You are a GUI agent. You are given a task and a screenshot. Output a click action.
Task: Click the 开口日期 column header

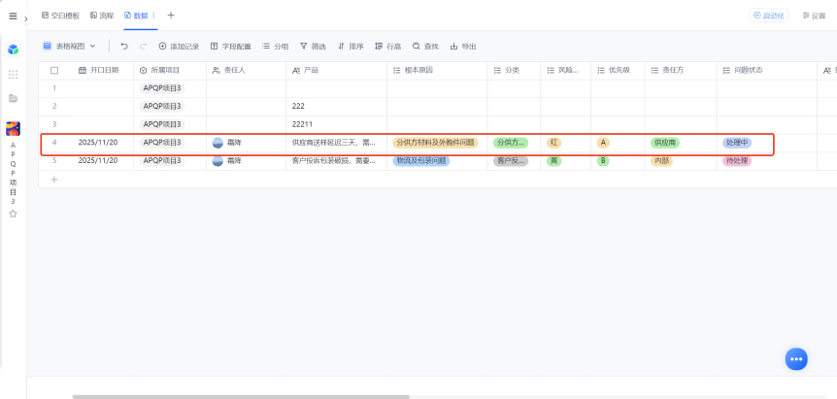click(x=99, y=71)
